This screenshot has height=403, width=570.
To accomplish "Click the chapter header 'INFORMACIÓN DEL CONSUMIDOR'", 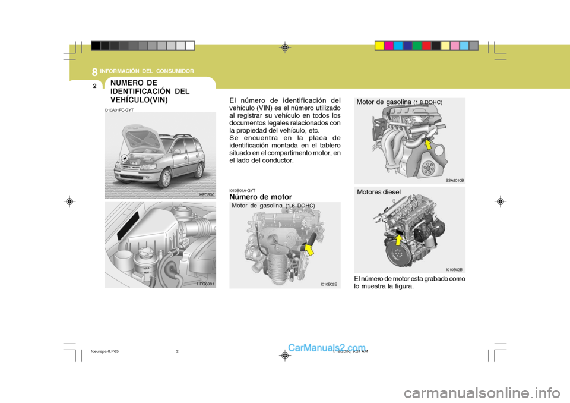I will tap(147, 71).
